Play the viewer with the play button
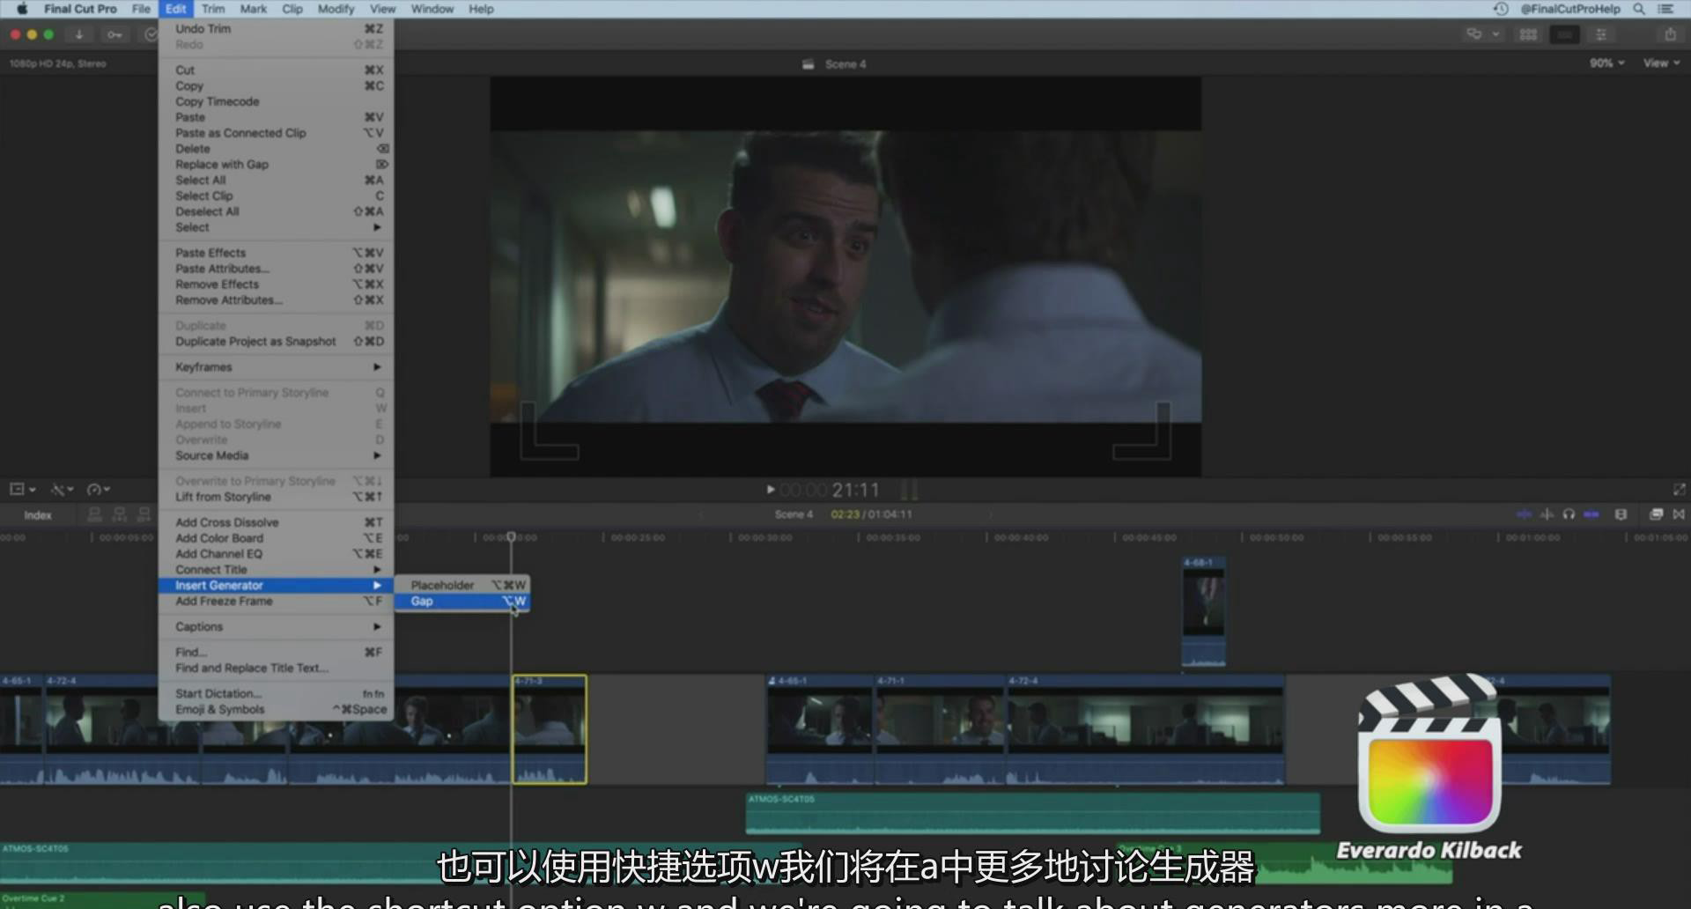1691x909 pixels. [x=771, y=490]
